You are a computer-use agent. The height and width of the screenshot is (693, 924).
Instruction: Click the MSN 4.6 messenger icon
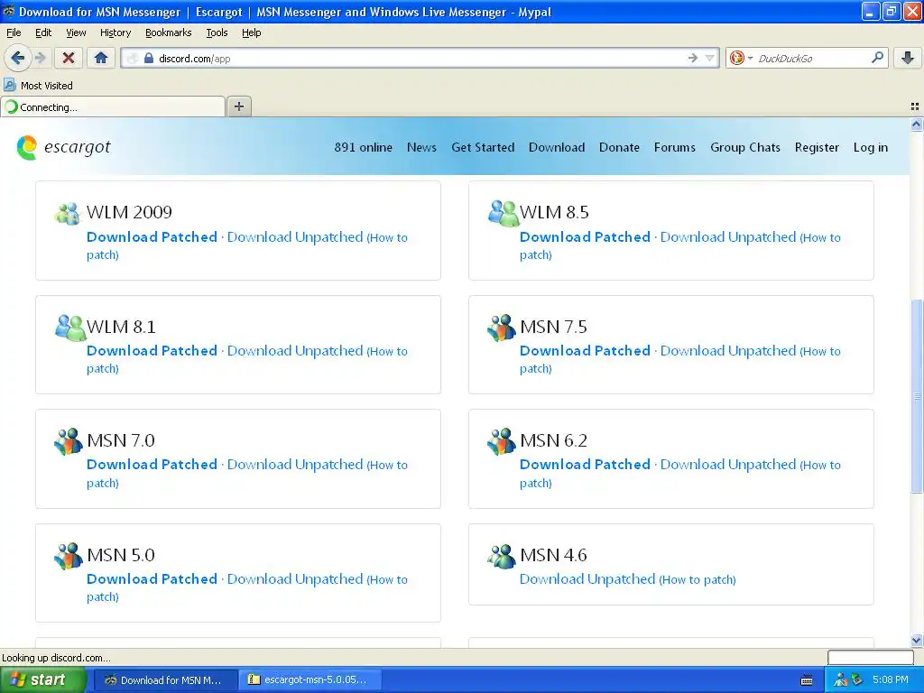(x=502, y=556)
